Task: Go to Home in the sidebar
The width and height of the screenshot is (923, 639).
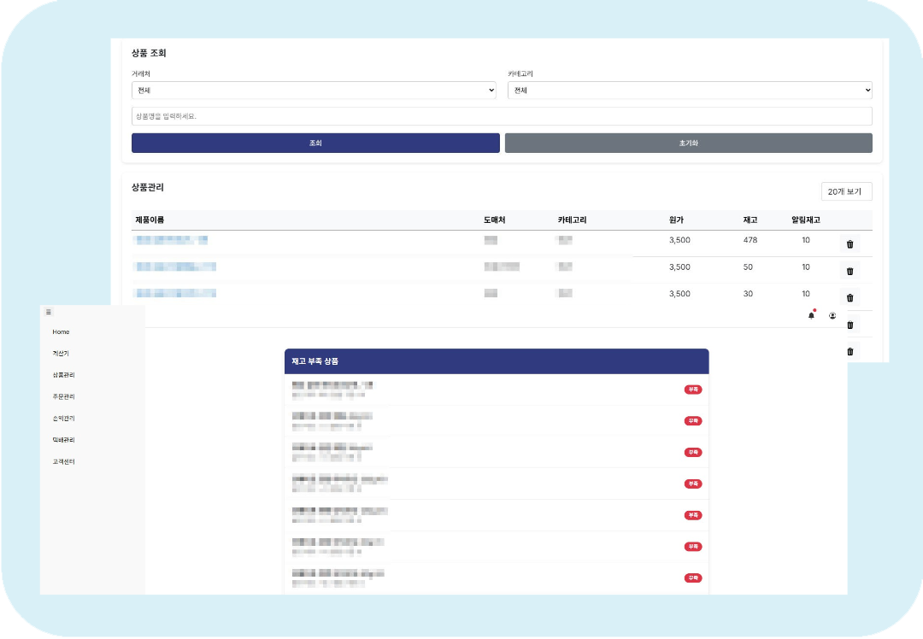Action: [61, 332]
